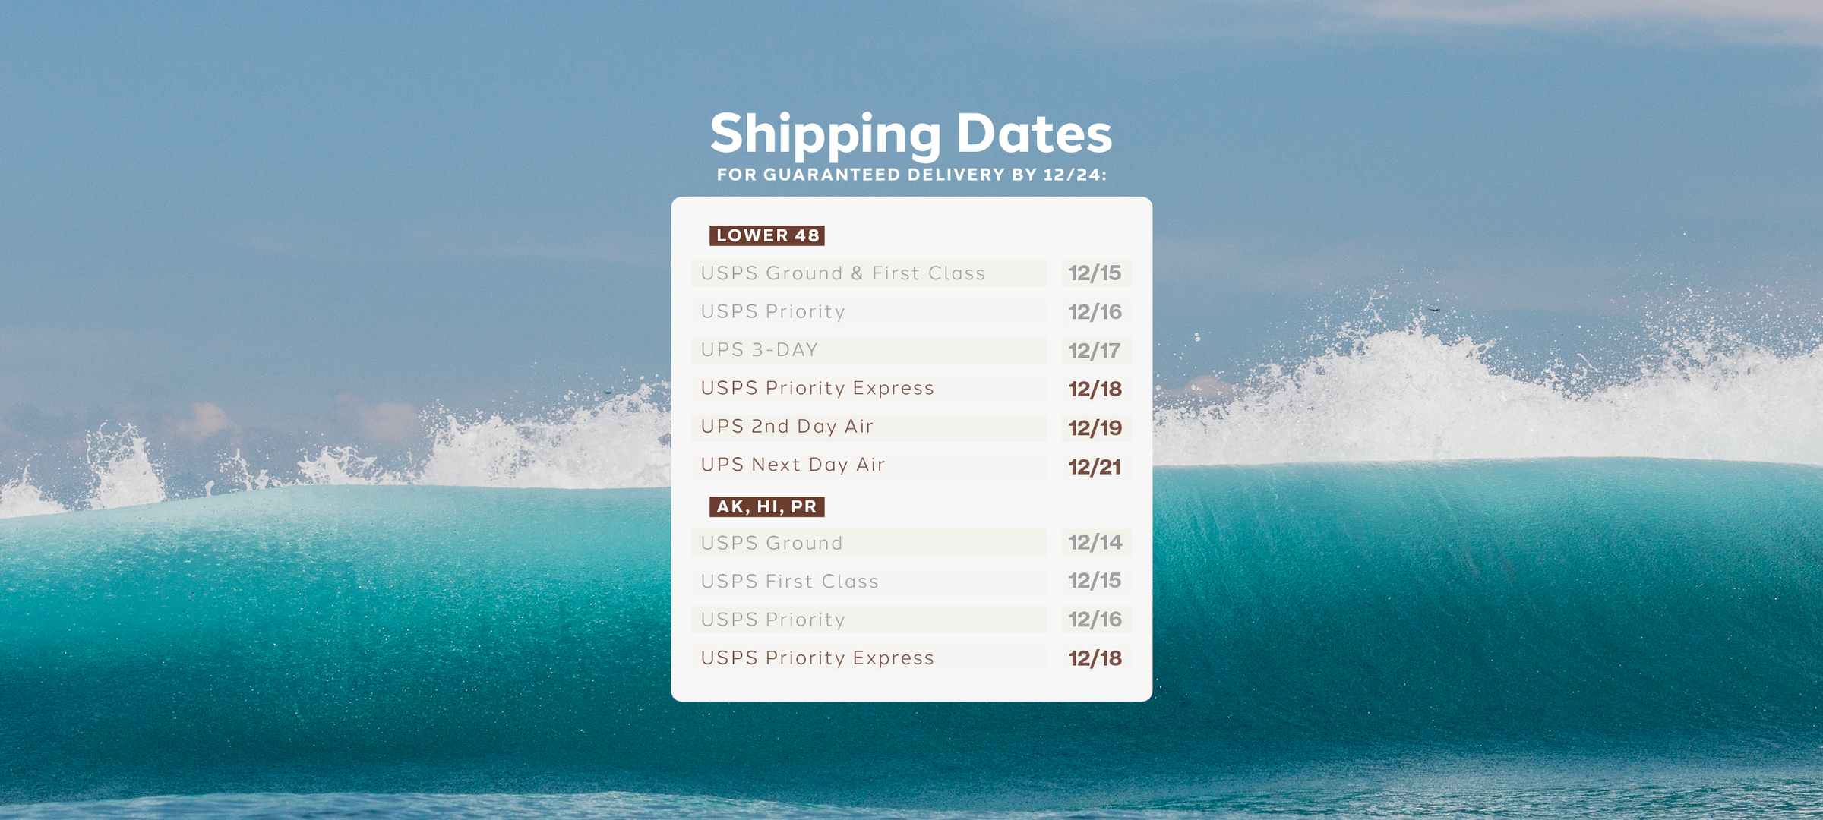1823x820 pixels.
Task: Click the guaranteed delivery by 12/24 subtitle
Action: pos(912,175)
